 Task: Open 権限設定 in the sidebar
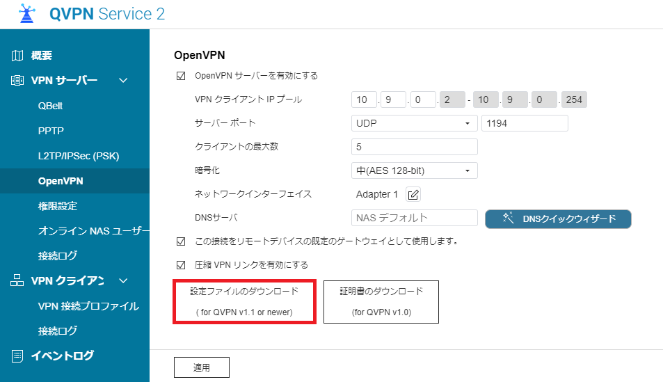58,206
